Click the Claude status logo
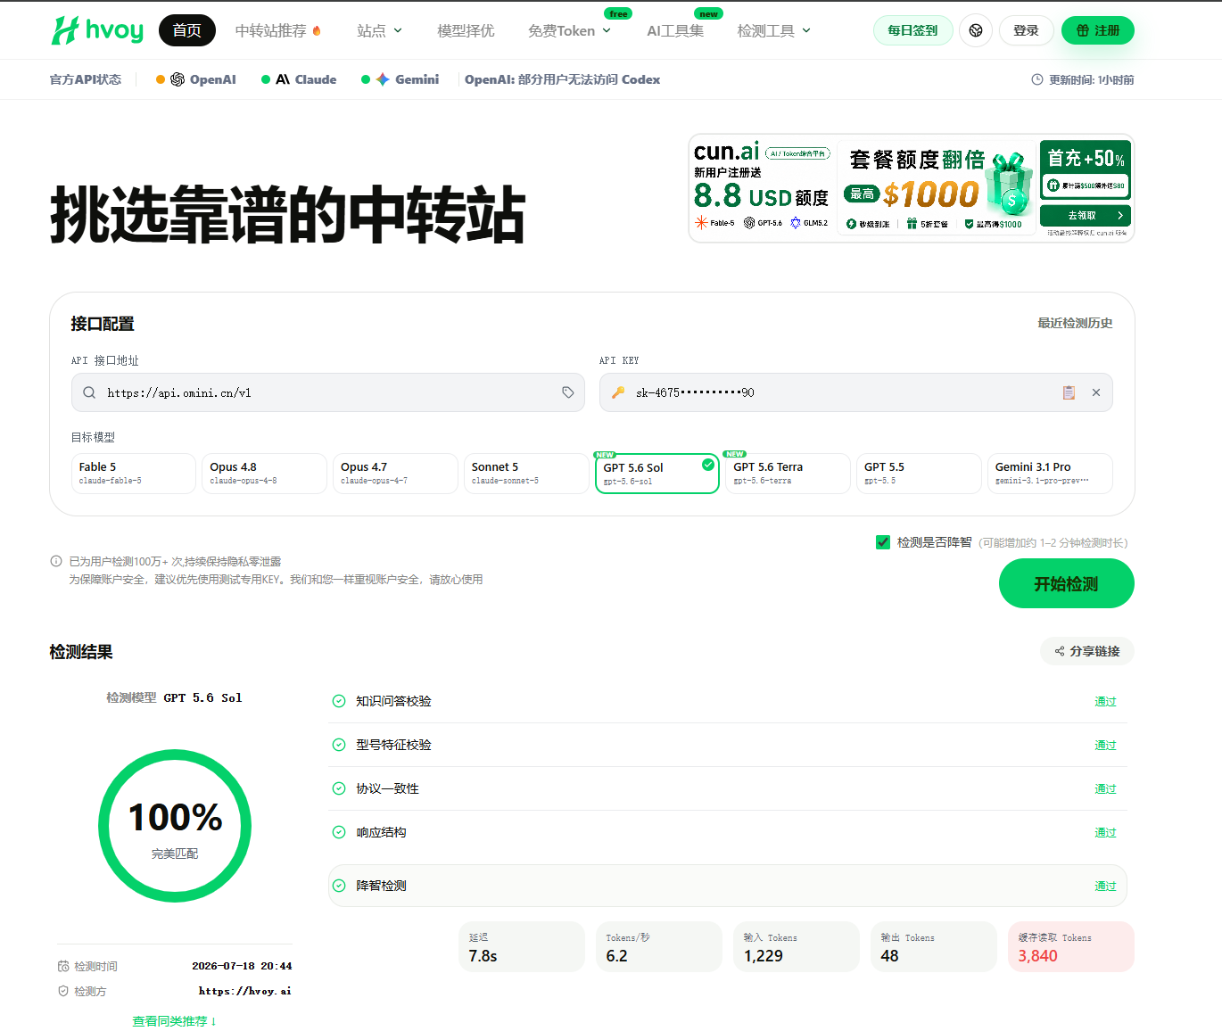The width and height of the screenshot is (1222, 1031). coord(283,79)
